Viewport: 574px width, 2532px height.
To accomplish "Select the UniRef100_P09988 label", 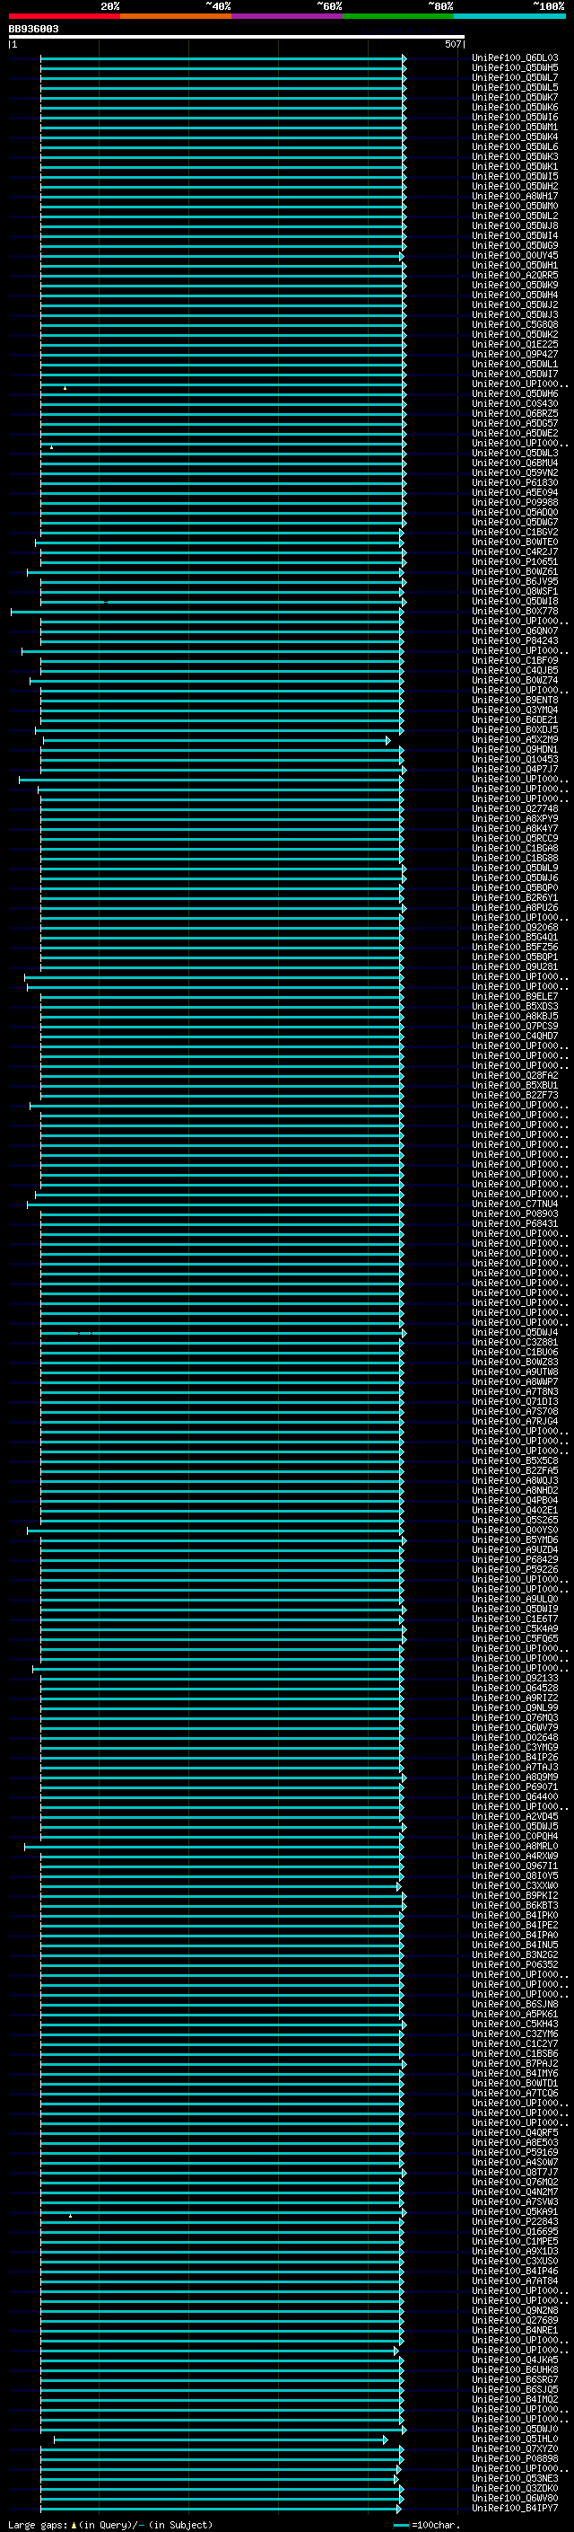I will 514,502.
